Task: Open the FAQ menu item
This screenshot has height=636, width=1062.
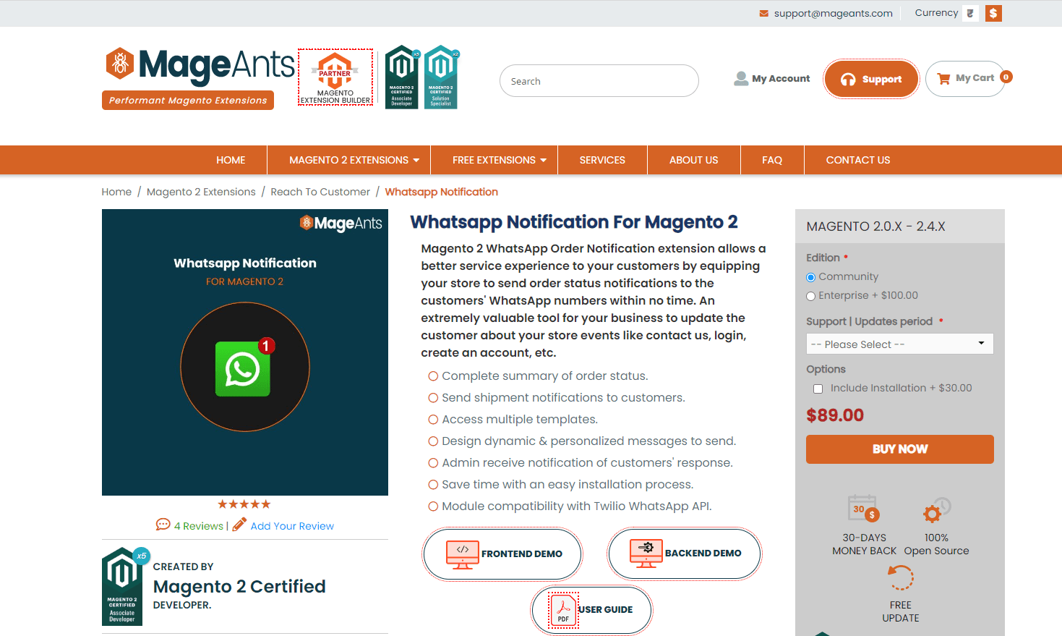Action: pos(772,160)
